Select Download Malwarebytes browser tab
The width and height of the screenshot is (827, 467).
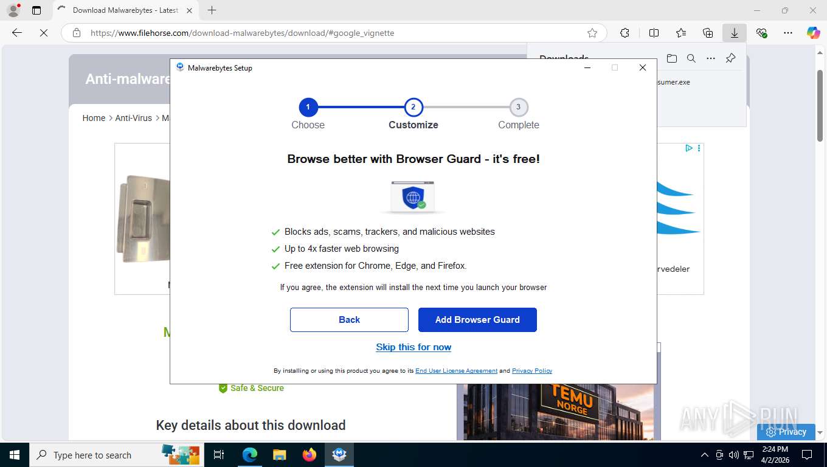125,10
